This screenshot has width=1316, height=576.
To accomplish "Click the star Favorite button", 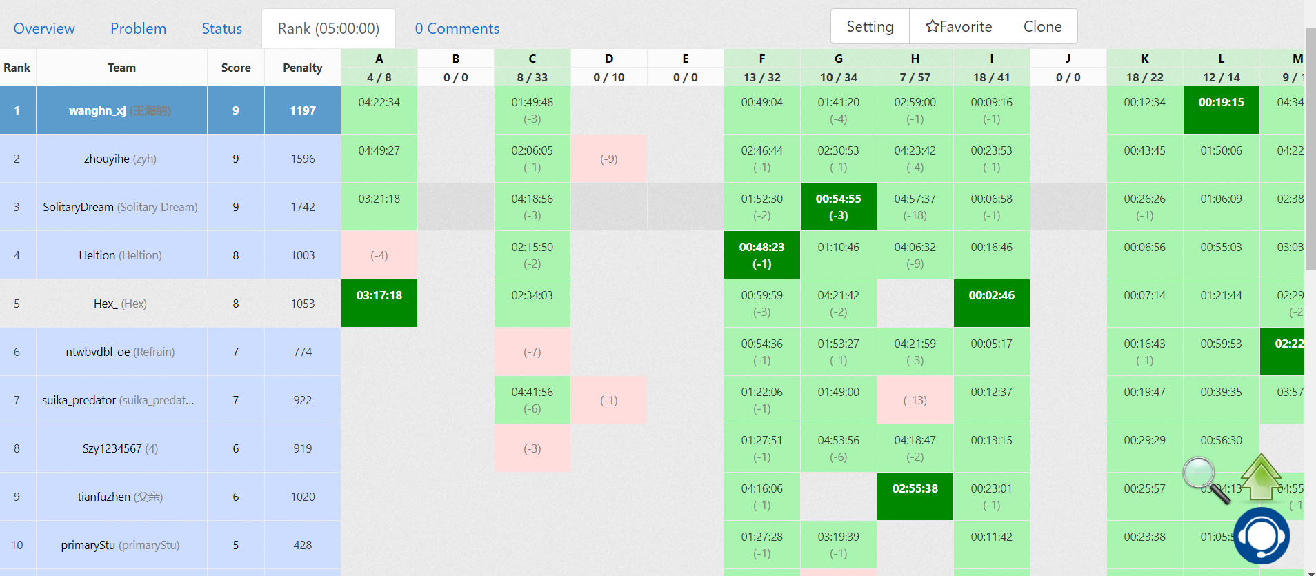I will point(958,27).
